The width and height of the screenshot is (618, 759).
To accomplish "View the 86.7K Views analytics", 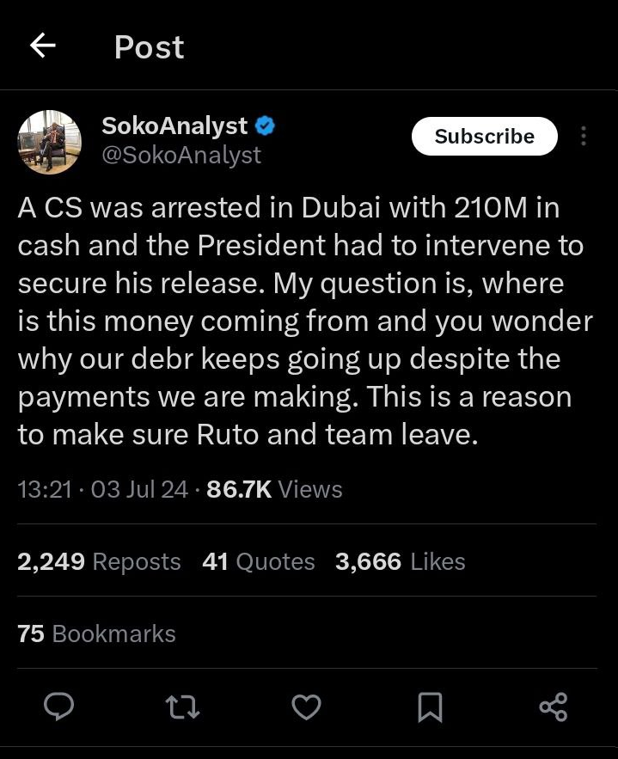I will (x=274, y=489).
